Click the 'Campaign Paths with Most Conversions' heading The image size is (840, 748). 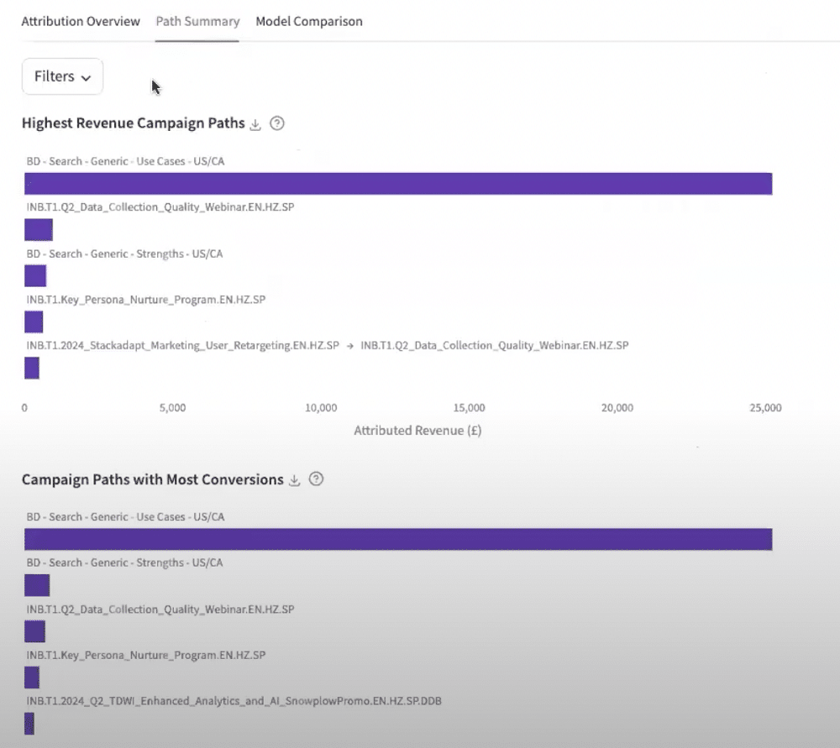153,479
